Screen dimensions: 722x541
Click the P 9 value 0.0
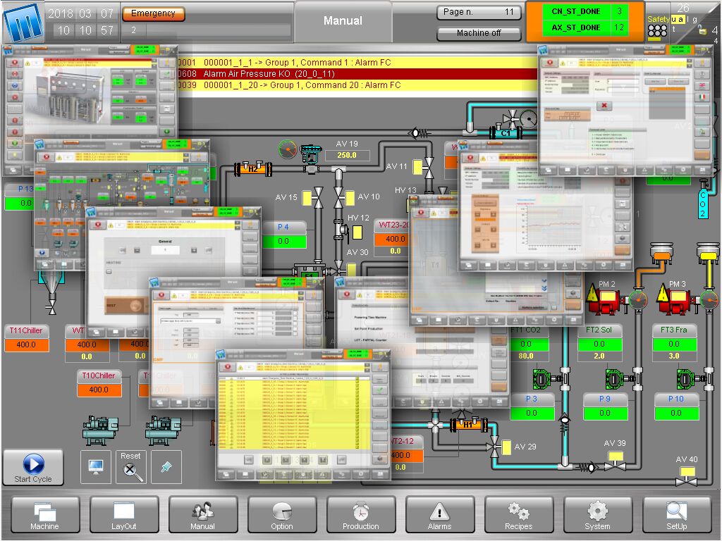coord(605,413)
